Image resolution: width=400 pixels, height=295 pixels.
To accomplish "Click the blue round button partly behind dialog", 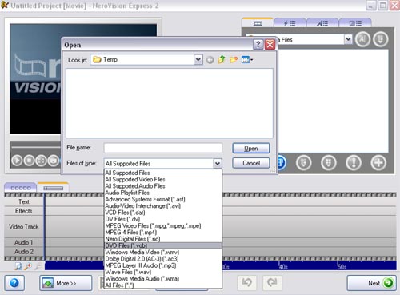I will [x=282, y=162].
